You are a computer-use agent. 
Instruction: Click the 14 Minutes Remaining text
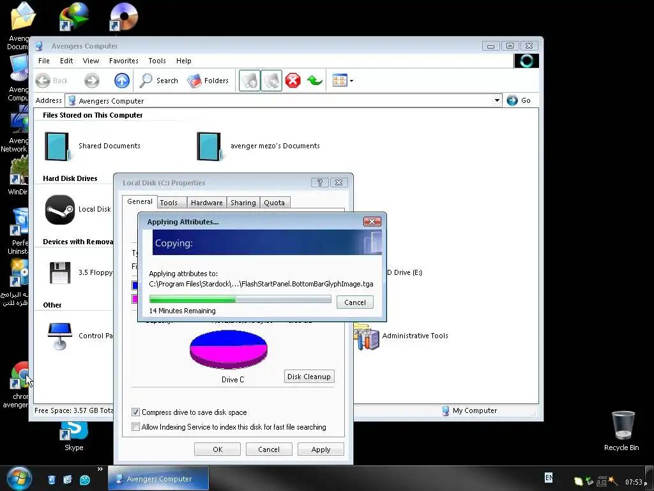click(x=182, y=311)
